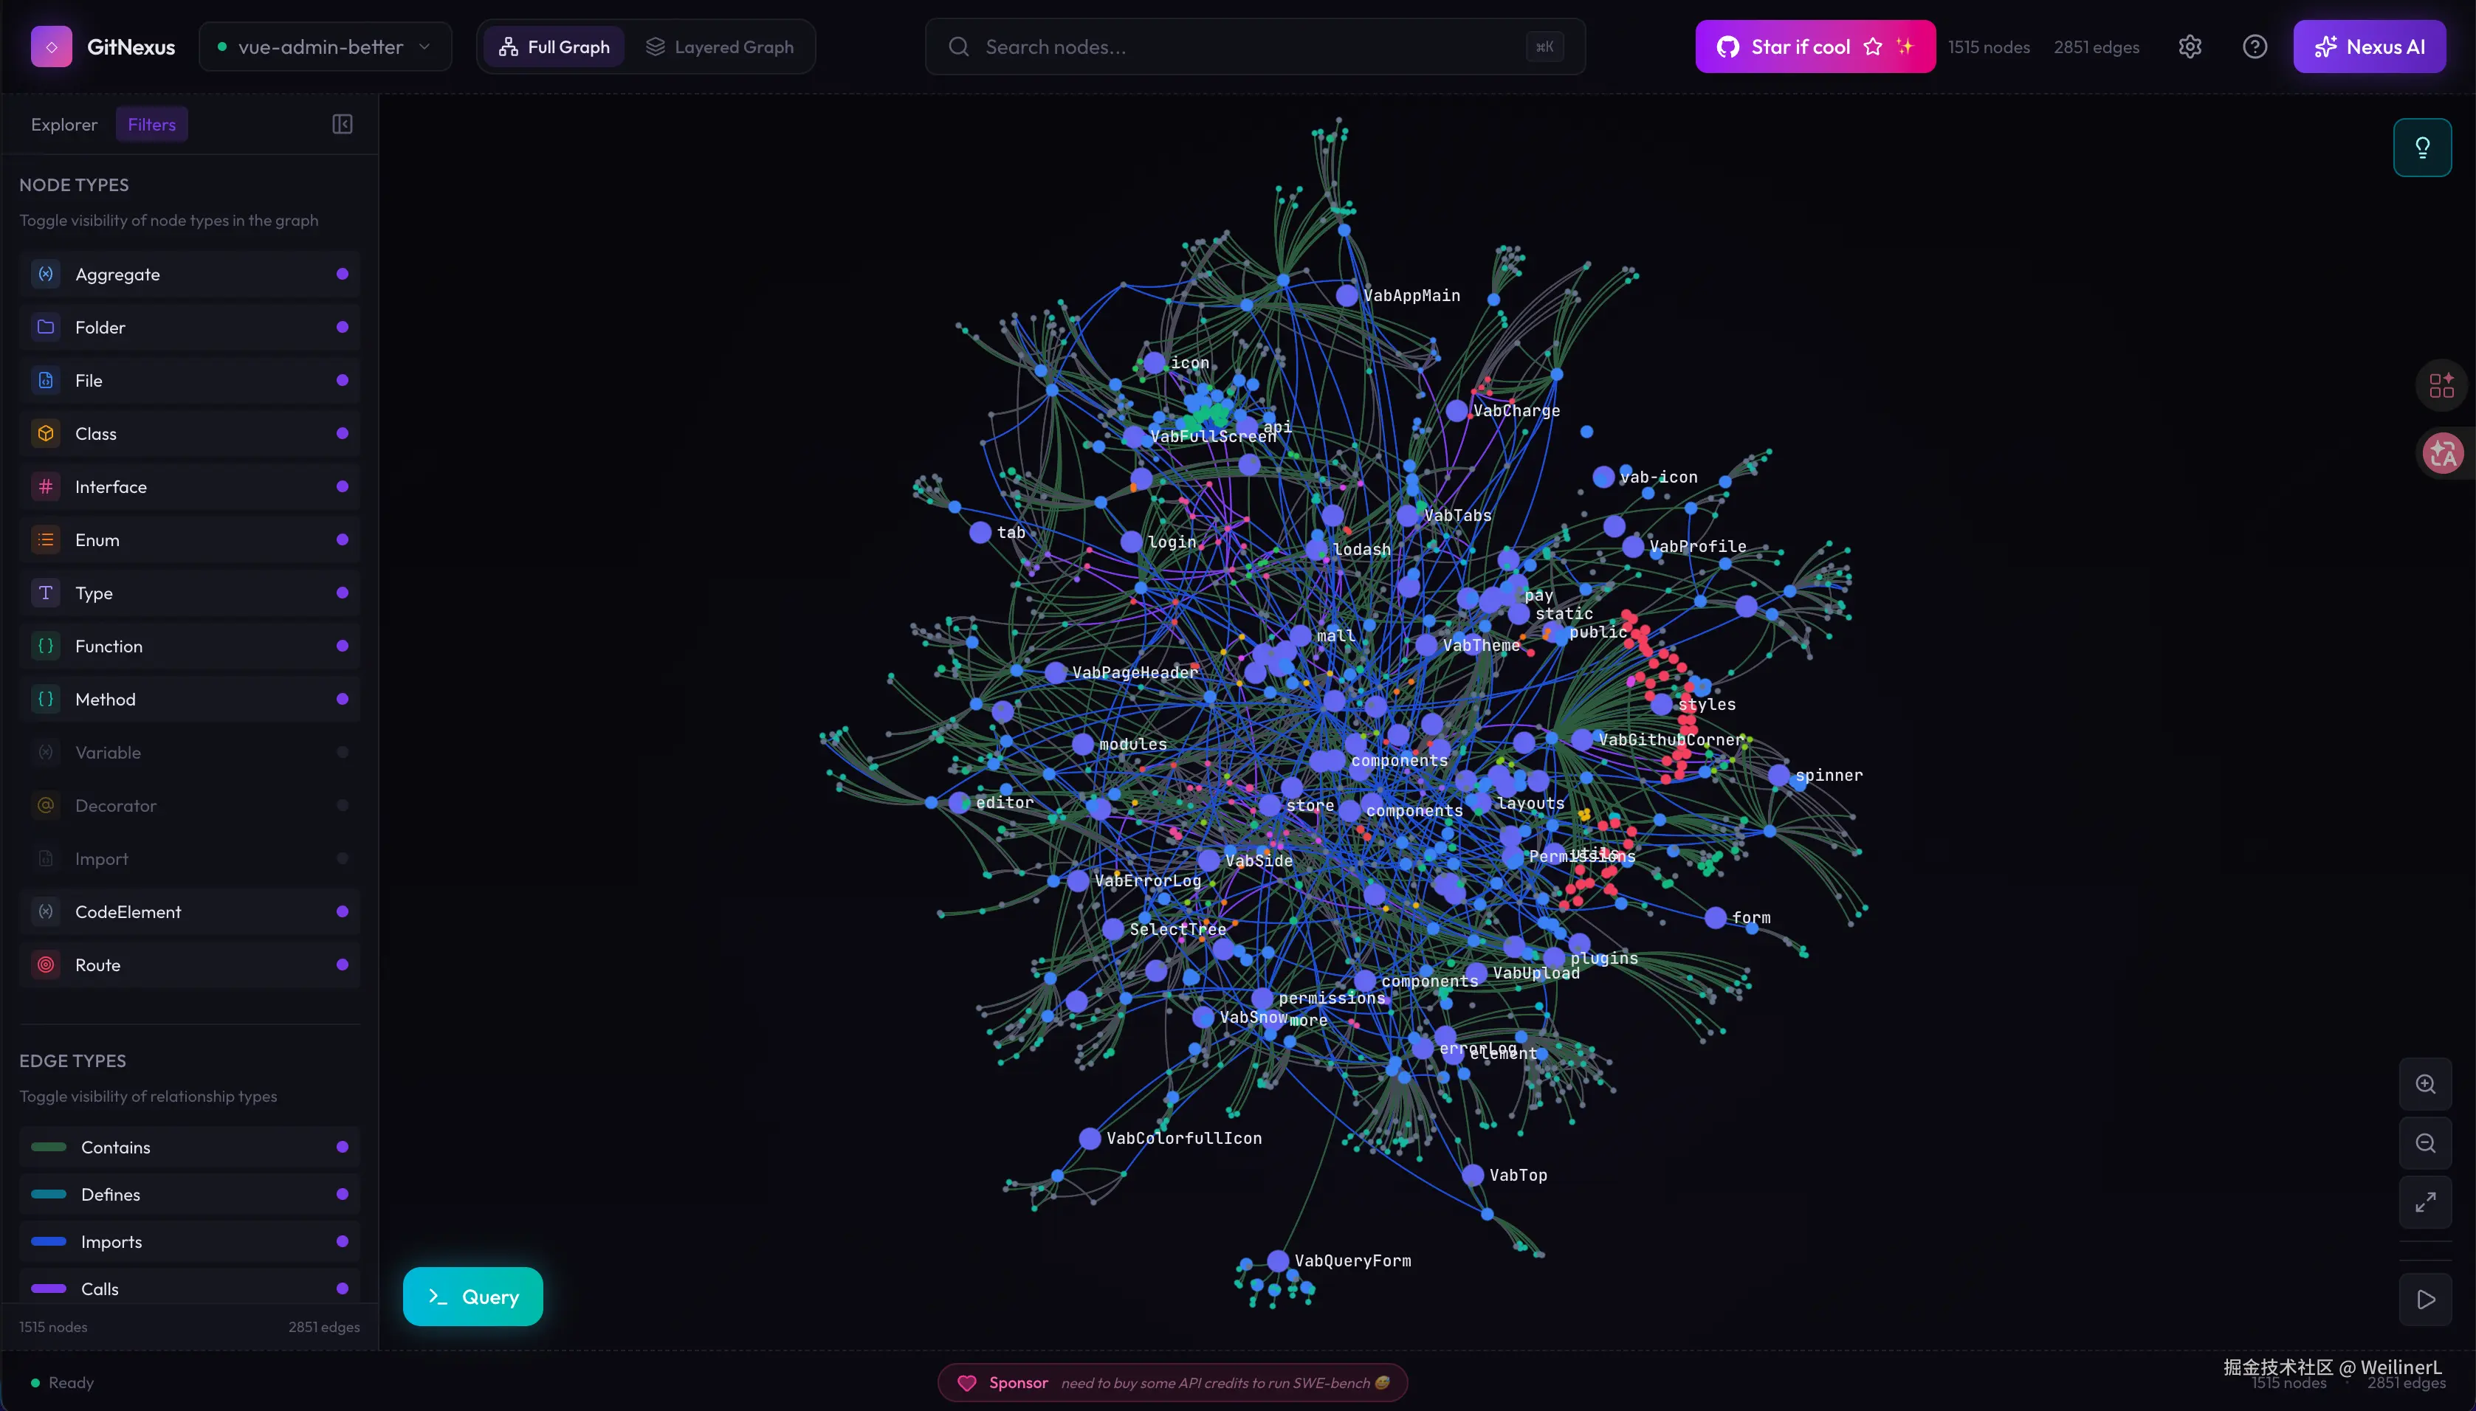This screenshot has width=2476, height=1411.
Task: Click the GitNexus logo icon
Action: [52, 46]
